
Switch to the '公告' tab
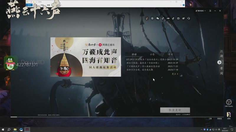pos(152,54)
